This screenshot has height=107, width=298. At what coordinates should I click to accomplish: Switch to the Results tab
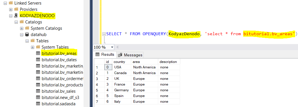click(x=105, y=55)
